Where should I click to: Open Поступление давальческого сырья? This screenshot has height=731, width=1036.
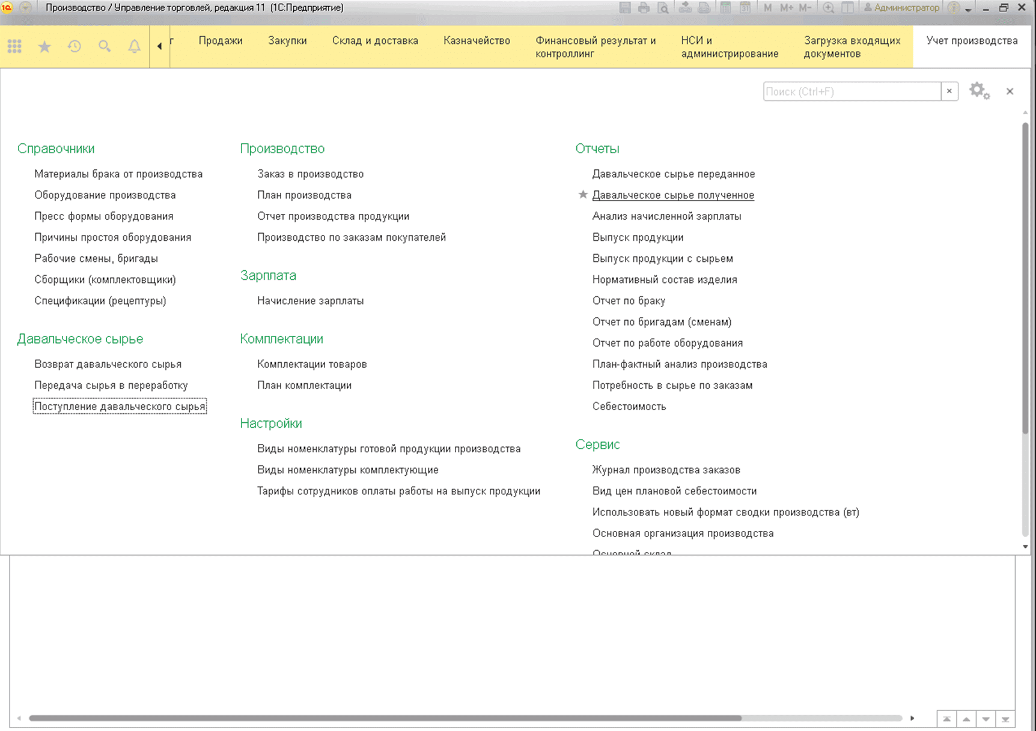tap(120, 406)
